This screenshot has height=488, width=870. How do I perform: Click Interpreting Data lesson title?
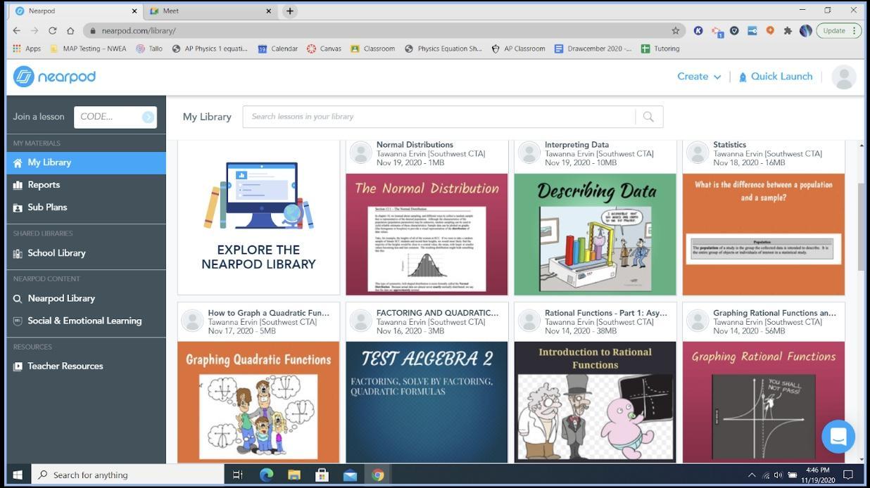(x=576, y=145)
